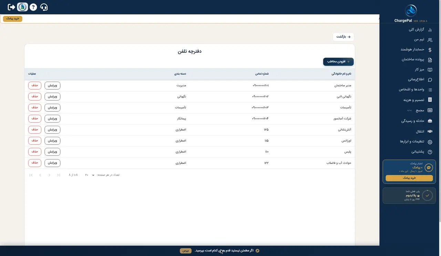Open واحدها و اشخاص in the sidebar
The height and width of the screenshot is (256, 441).
point(411,90)
